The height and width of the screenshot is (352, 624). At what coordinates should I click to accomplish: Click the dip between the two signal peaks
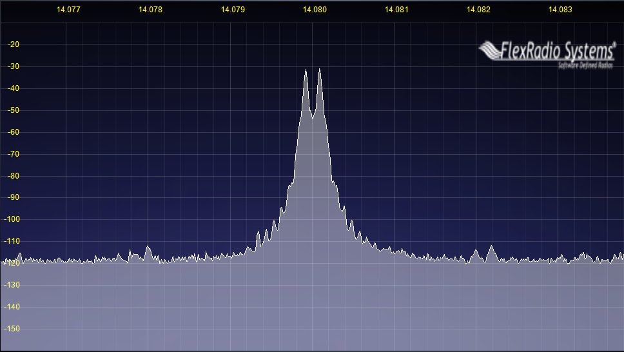coord(313,117)
